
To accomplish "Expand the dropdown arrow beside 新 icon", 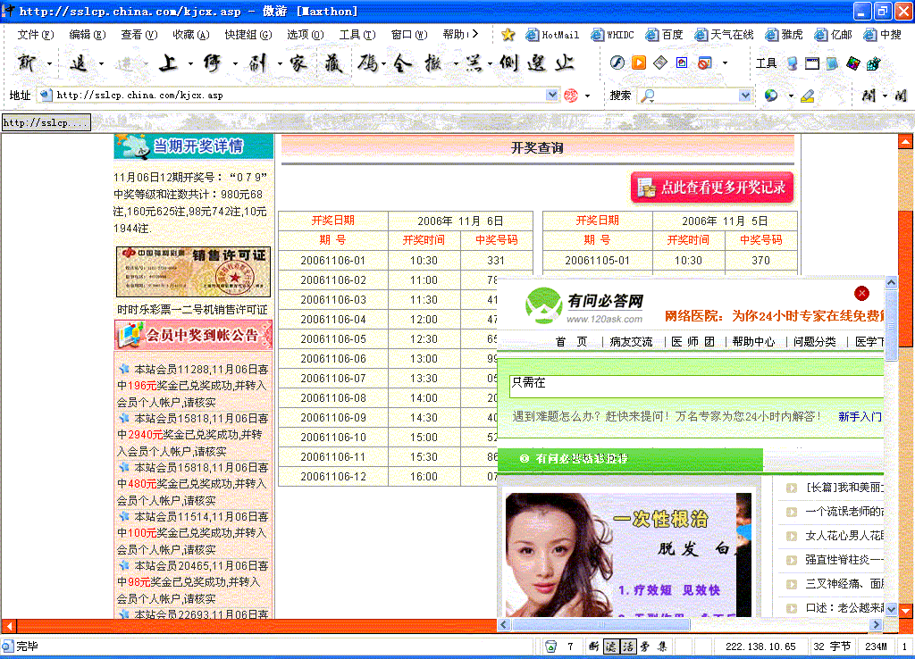I will click(48, 63).
